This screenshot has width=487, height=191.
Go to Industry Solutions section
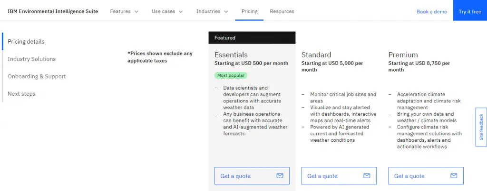(32, 59)
